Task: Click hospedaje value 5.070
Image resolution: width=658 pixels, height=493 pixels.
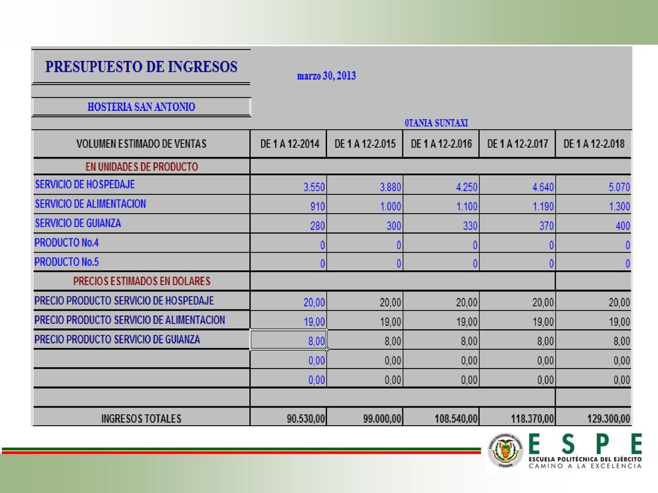Action: point(620,187)
